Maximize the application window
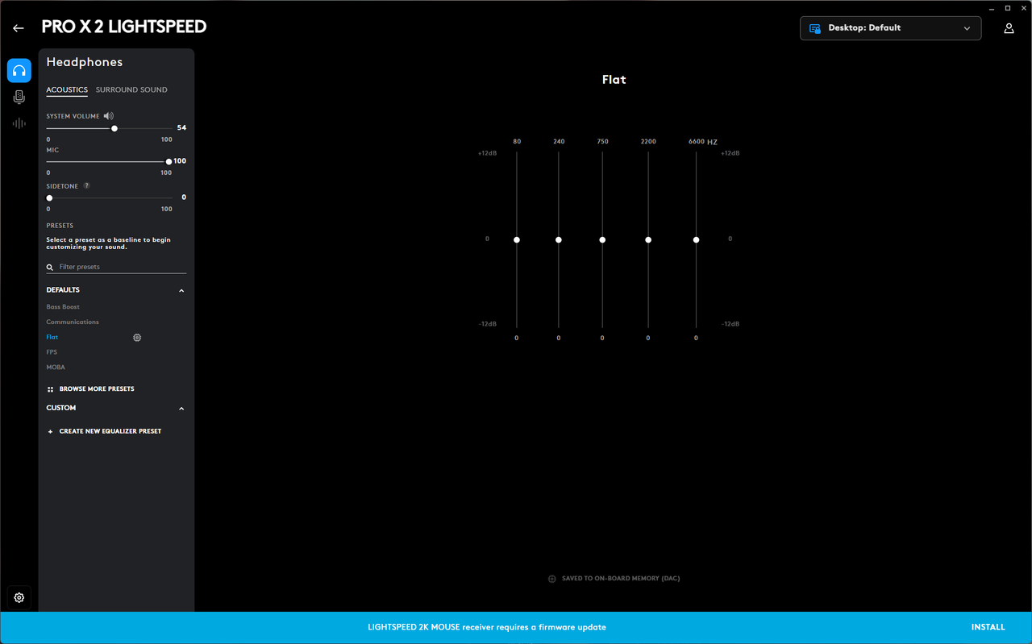Screen dimensions: 1032x644 1008,7
